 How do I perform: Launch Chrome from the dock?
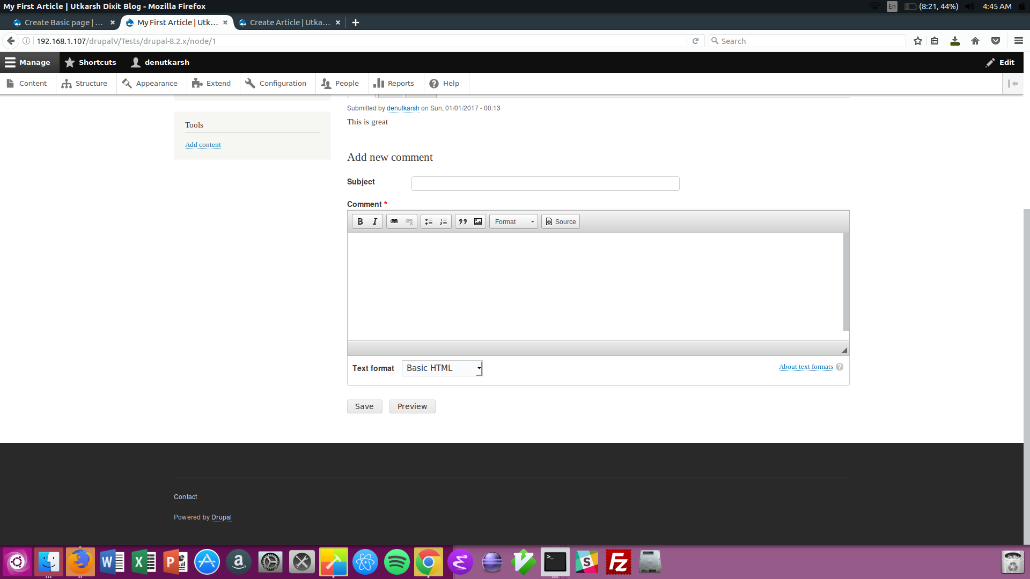click(429, 562)
